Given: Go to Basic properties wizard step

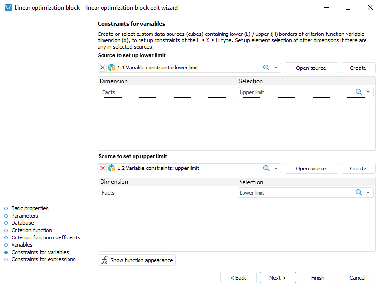Looking at the screenshot, I should click(30, 208).
